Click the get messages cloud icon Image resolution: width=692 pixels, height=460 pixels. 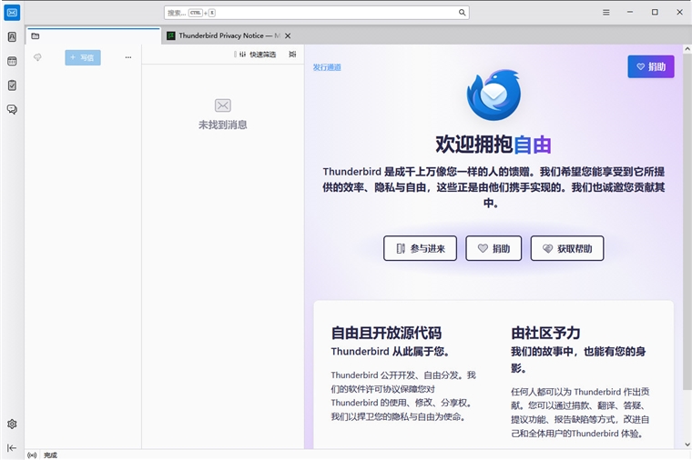(37, 57)
